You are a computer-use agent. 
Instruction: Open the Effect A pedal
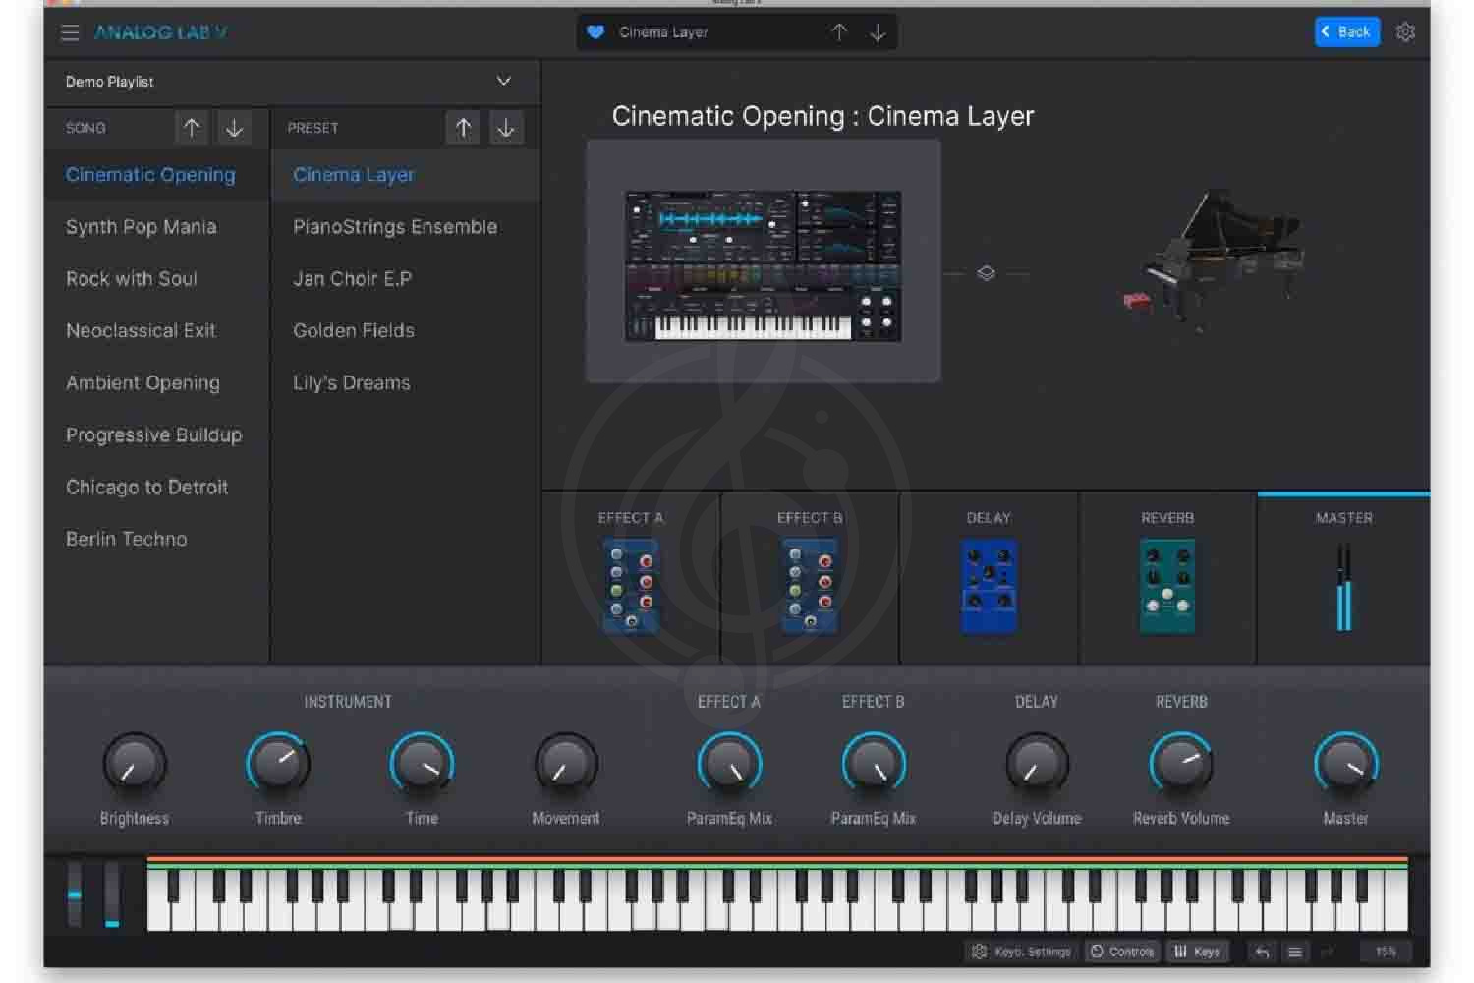click(631, 586)
